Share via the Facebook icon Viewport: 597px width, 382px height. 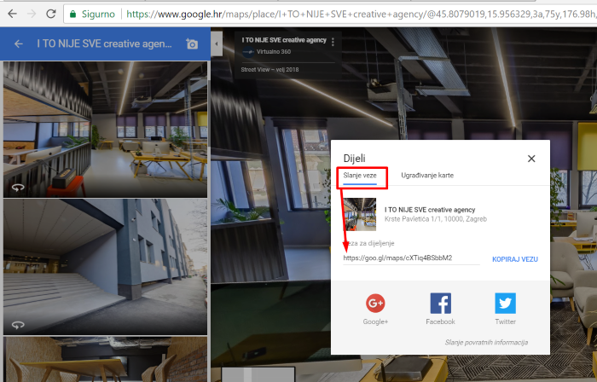click(x=440, y=303)
